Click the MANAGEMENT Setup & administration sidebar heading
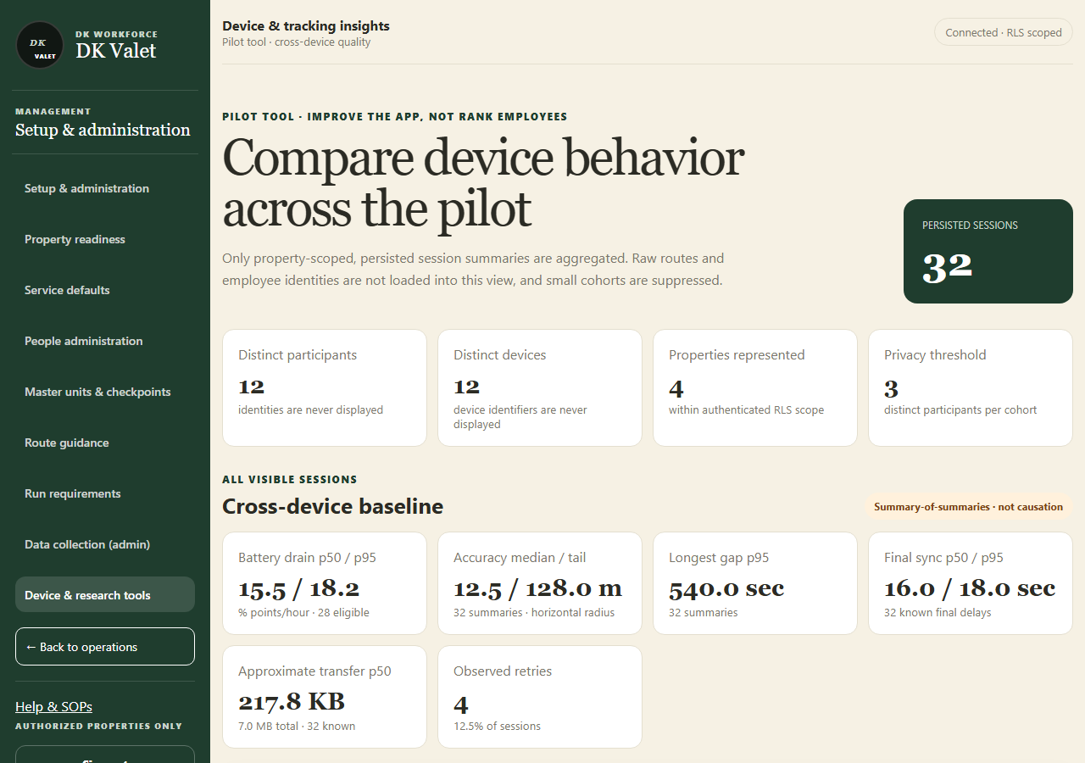 (103, 123)
